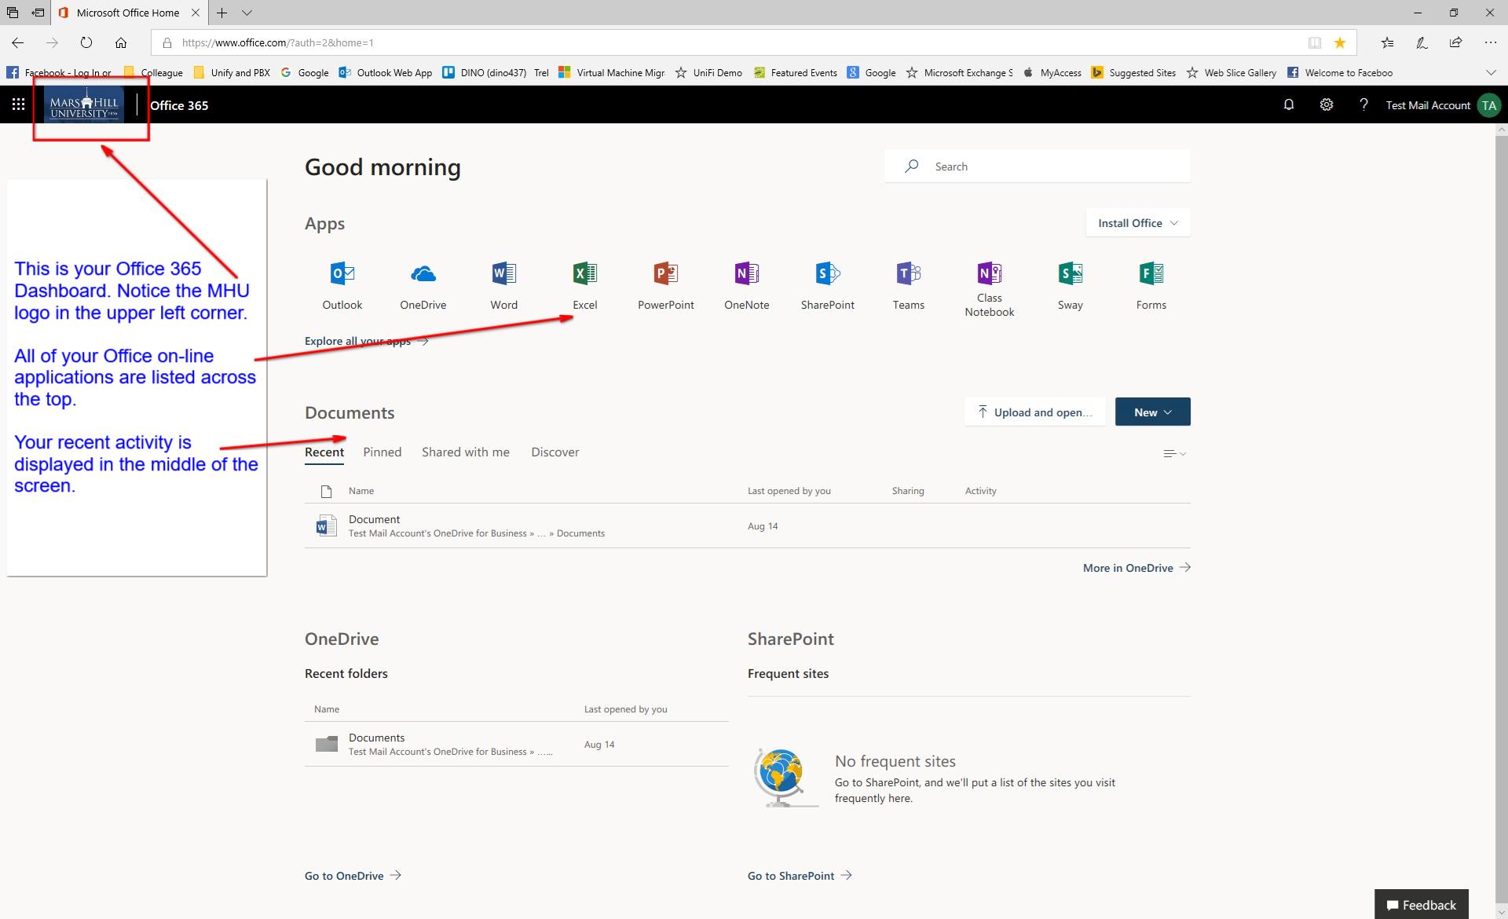The image size is (1508, 919).
Task: Select the Discover tab
Action: [x=555, y=452]
